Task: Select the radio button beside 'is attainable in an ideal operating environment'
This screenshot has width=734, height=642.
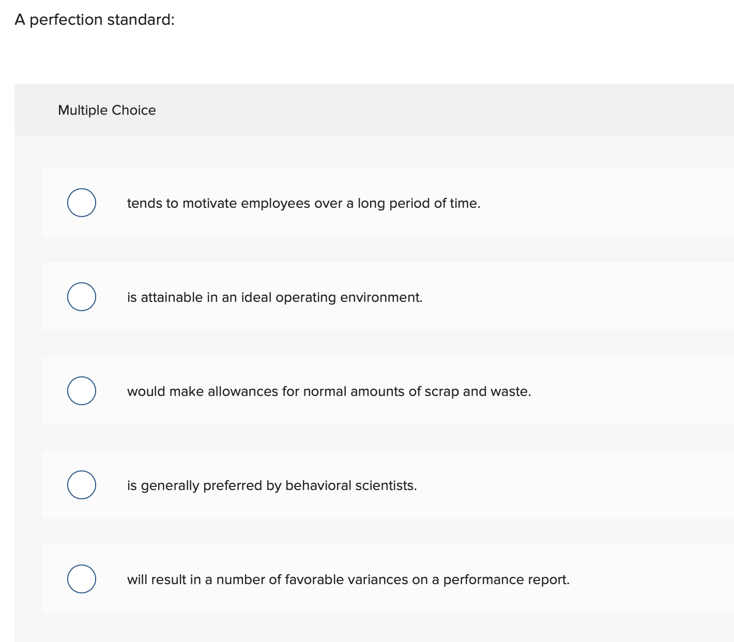Action: click(x=81, y=297)
